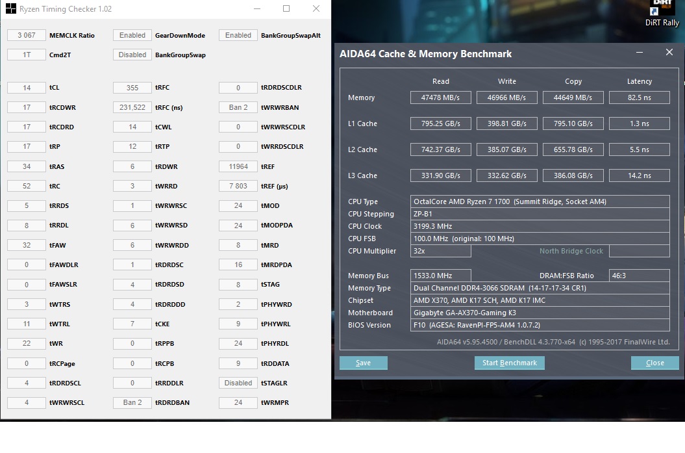Open the DiRT Rally desktop shortcut

(x=662, y=14)
